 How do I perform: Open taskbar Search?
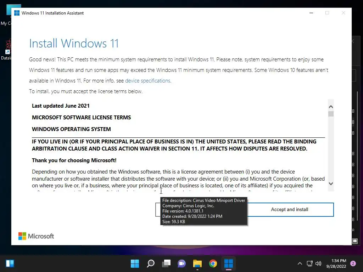coord(150,263)
